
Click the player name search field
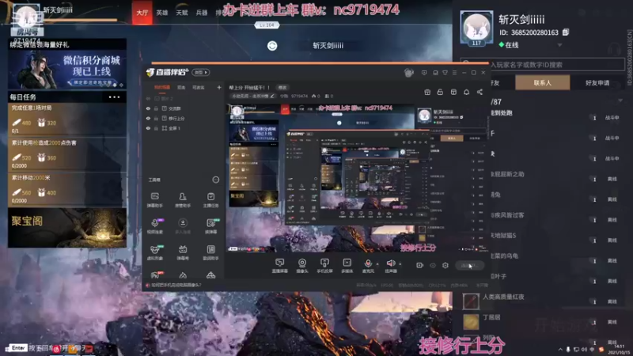(x=542, y=65)
